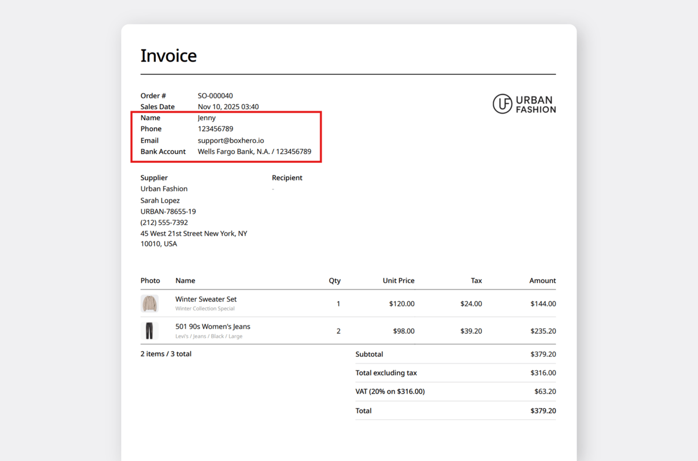Expand the VAT 20% line item

click(389, 391)
